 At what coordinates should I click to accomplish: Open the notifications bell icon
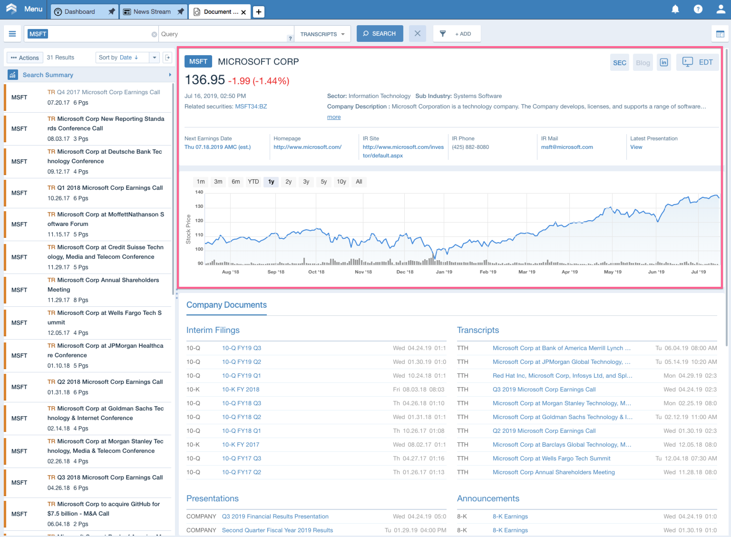(x=675, y=9)
